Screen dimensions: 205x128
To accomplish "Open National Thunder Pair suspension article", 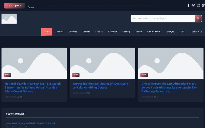I will (33, 88).
